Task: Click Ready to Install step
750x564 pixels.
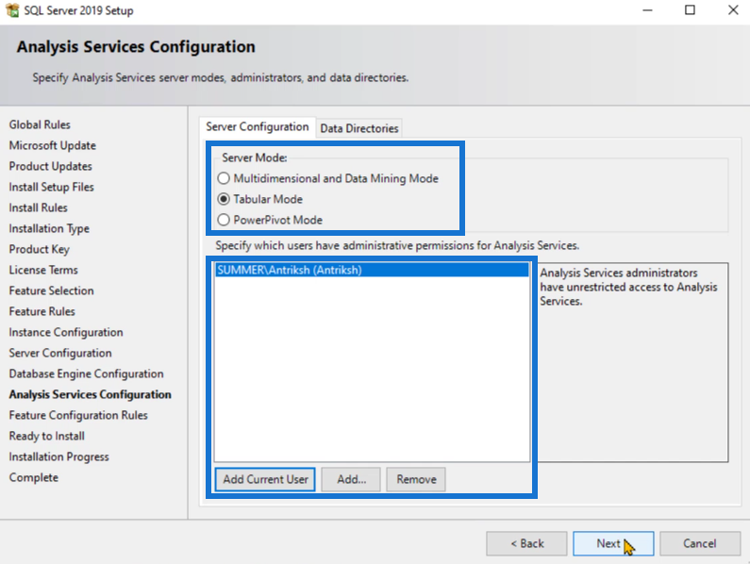Action: [47, 436]
